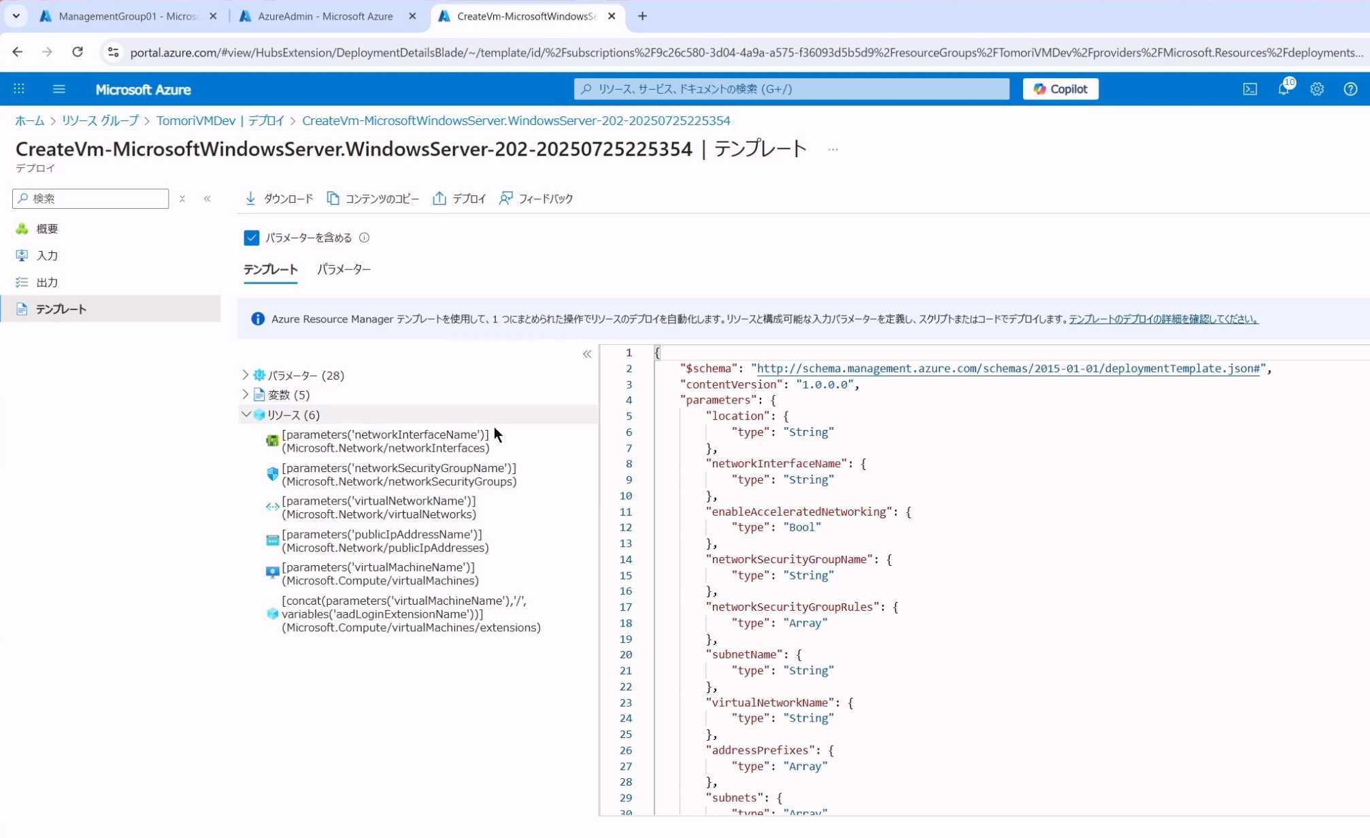Screen dimensions: 1370x838
Task: Collapse the template tree pane chevron
Action: (587, 354)
